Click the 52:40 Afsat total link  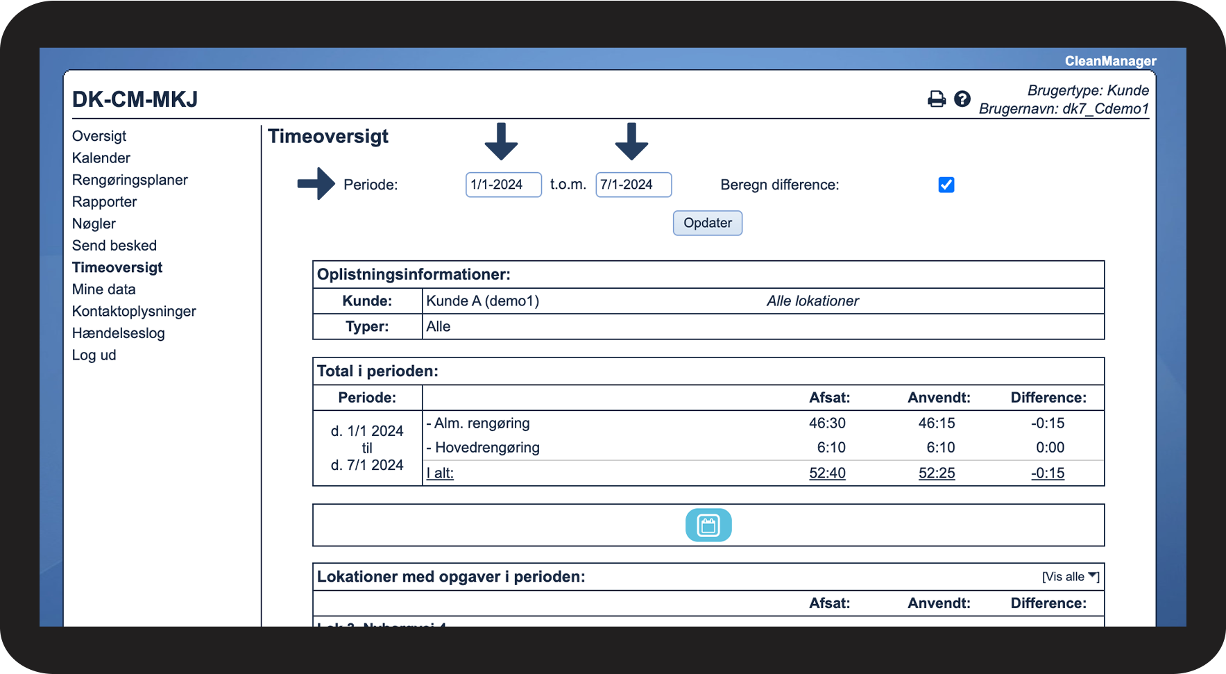click(827, 473)
